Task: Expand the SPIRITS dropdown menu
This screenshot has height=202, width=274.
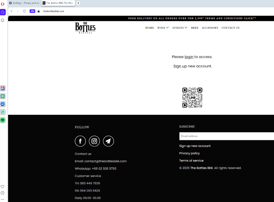Action: [x=180, y=28]
